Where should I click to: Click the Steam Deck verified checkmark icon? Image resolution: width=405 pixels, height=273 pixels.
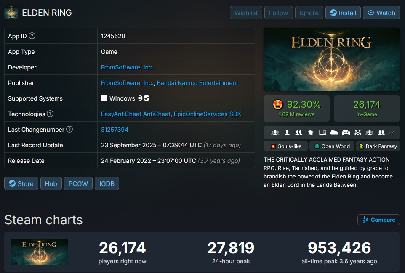(147, 98)
